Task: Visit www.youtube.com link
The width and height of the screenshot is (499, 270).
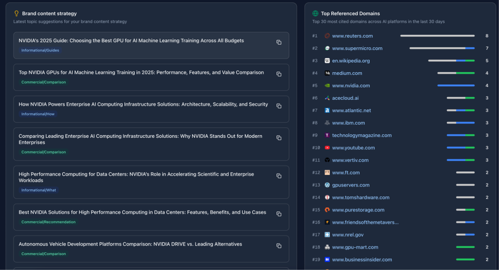Action: coord(353,147)
